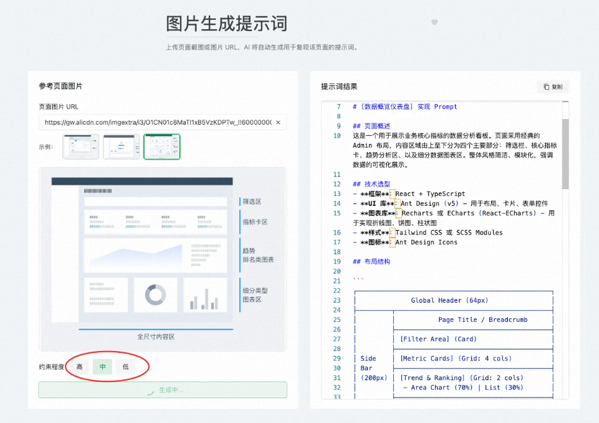Click the '## 布局结构' heading line
The width and height of the screenshot is (599, 423).
coord(371,262)
